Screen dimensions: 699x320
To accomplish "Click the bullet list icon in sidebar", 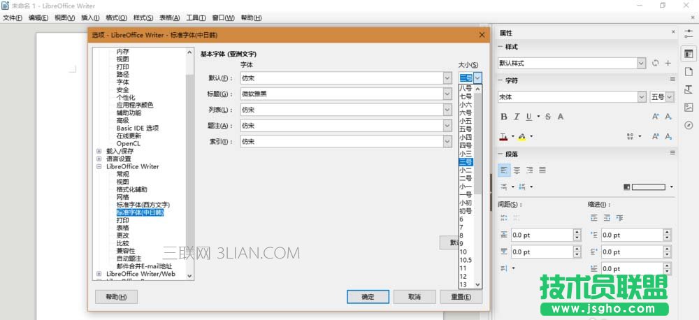I will [x=504, y=187].
